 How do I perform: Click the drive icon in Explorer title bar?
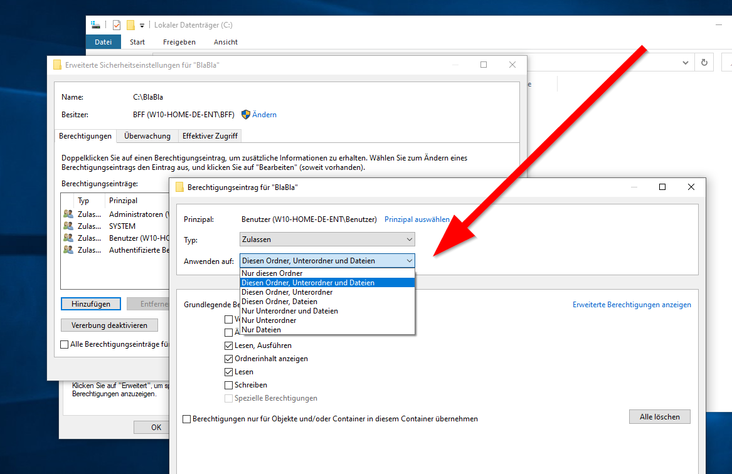pyautogui.click(x=96, y=24)
